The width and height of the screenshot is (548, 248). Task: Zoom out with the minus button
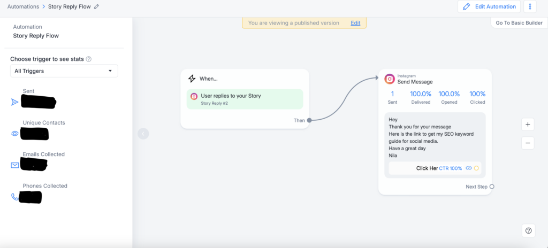(x=528, y=143)
